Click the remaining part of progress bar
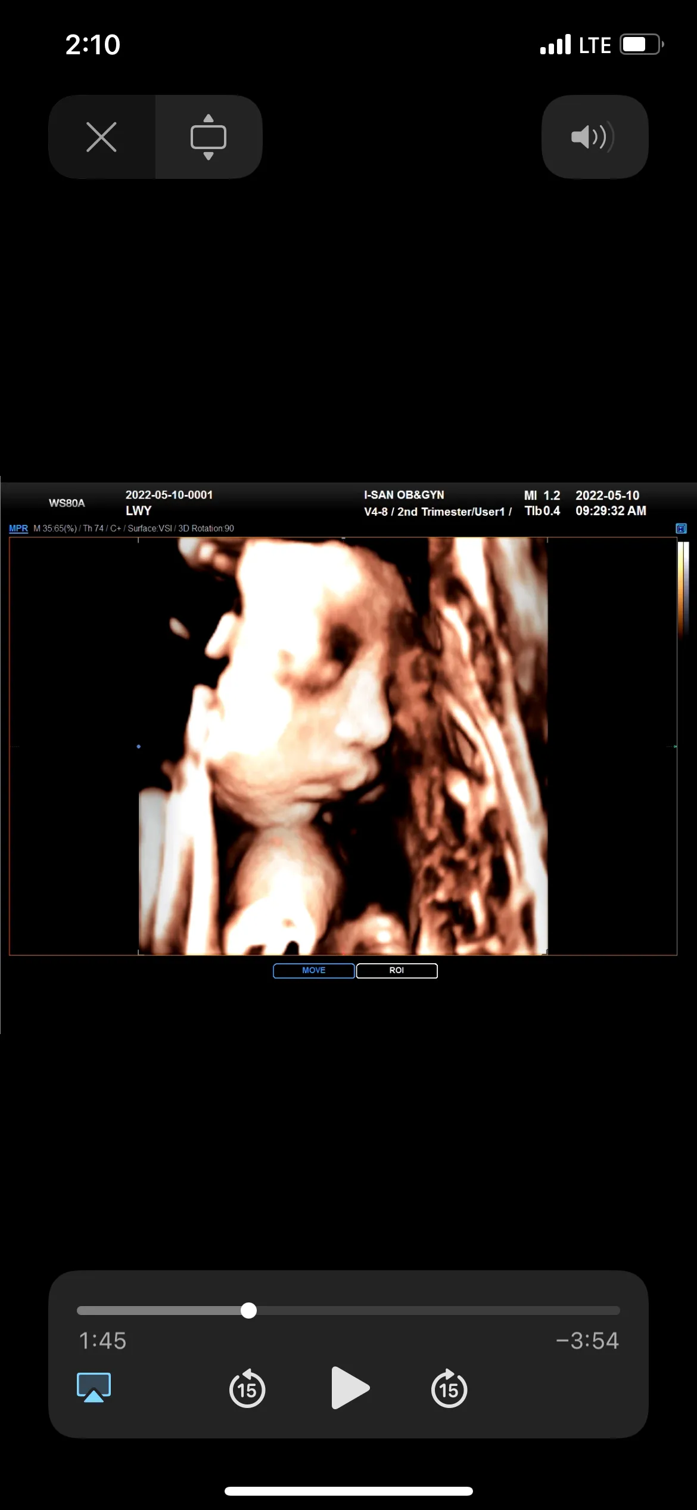This screenshot has height=1510, width=697. (438, 1310)
